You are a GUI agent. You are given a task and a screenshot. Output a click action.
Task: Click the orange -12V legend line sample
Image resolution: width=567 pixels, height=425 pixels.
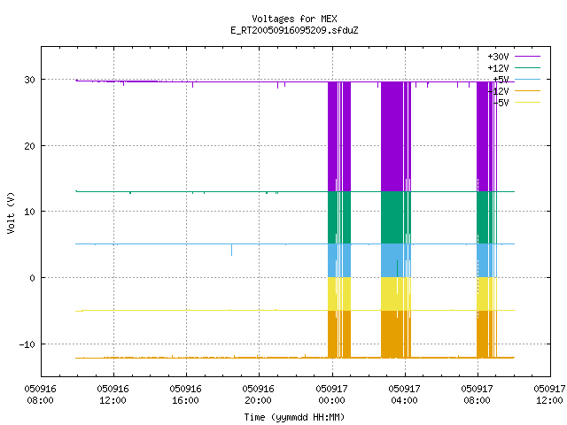[527, 90]
